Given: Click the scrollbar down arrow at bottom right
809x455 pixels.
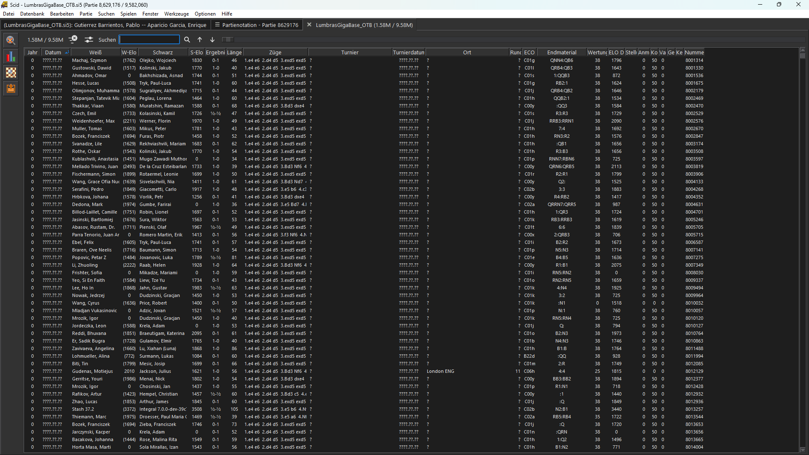Looking at the screenshot, I should tap(803, 450).
